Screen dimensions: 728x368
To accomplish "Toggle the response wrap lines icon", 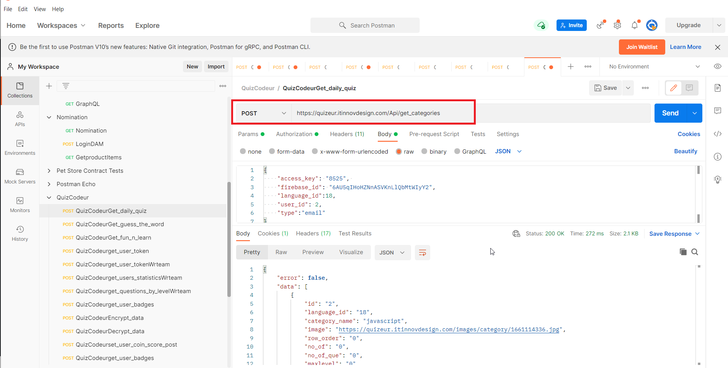I will click(x=423, y=253).
